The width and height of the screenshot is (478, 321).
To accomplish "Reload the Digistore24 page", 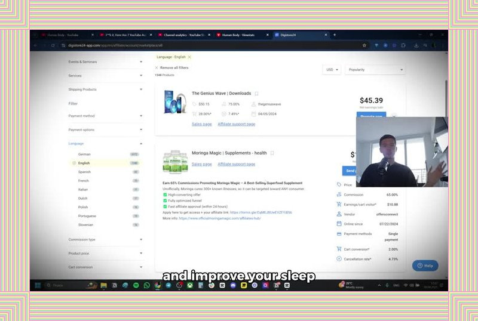I will 53,45.
